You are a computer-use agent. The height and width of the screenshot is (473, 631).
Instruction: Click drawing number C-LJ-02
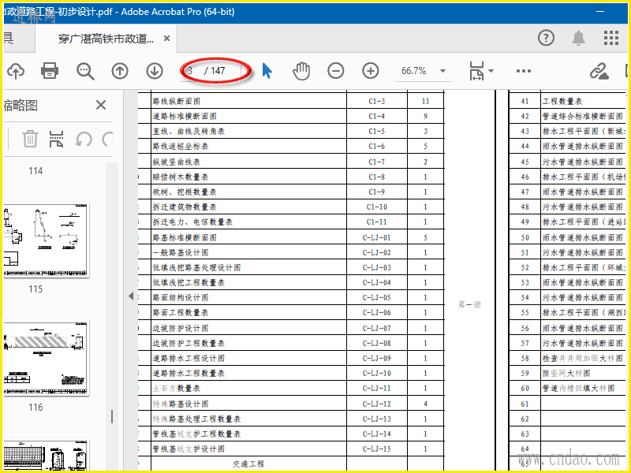(377, 252)
